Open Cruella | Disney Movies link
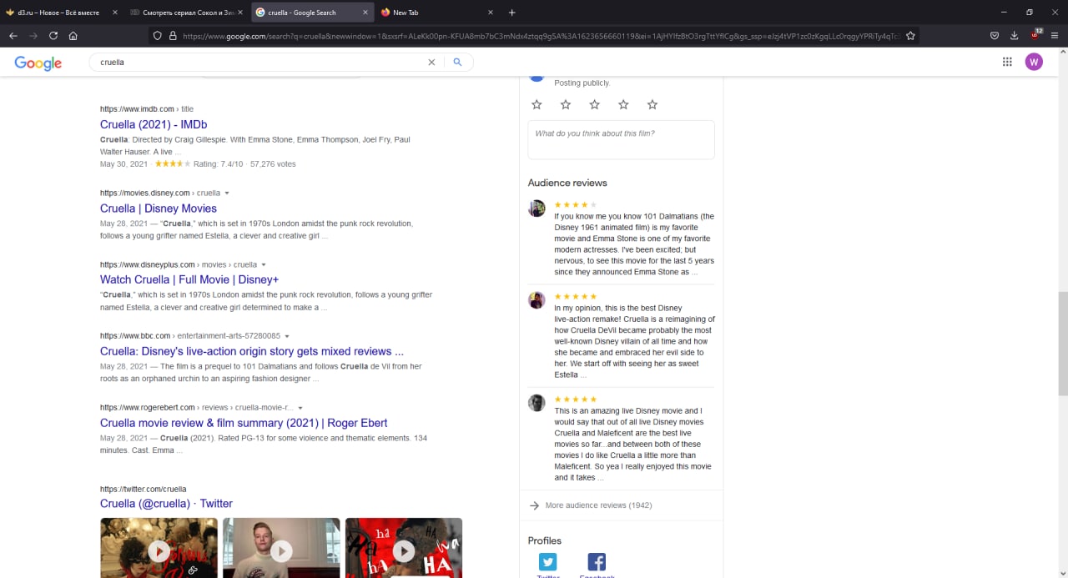Screen dimensions: 1068x578 (159, 209)
